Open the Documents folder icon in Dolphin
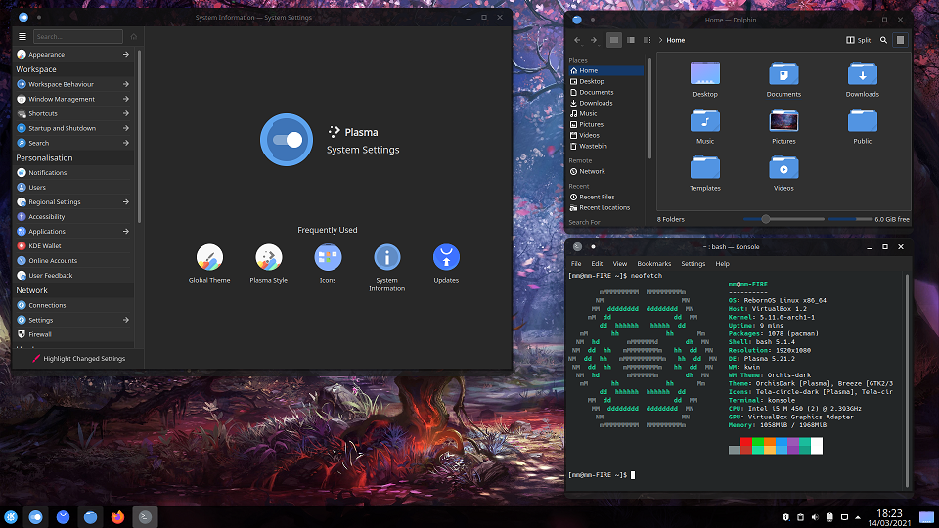 [783, 73]
